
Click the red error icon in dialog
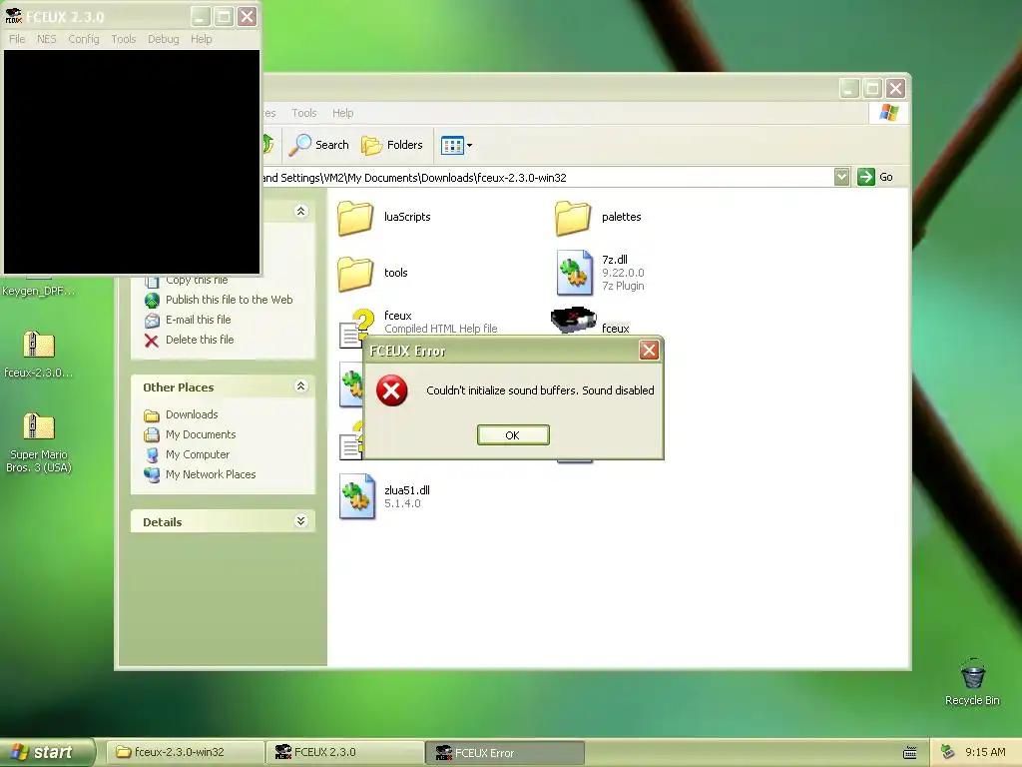tap(391, 390)
